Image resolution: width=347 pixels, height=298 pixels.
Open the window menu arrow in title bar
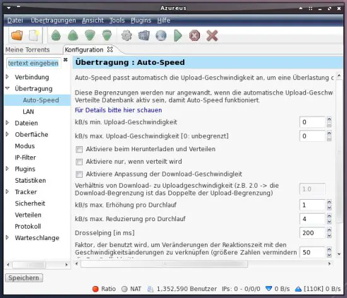[x=9, y=8]
